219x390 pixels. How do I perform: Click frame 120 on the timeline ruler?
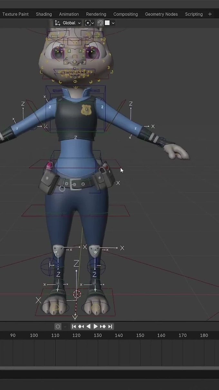tap(76, 335)
